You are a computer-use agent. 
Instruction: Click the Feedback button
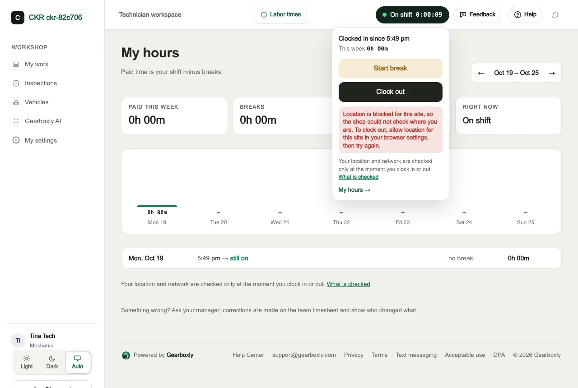pos(477,15)
